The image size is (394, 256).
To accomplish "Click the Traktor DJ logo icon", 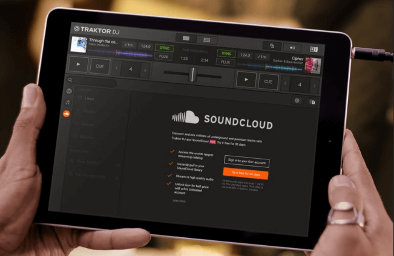I will coord(77,29).
